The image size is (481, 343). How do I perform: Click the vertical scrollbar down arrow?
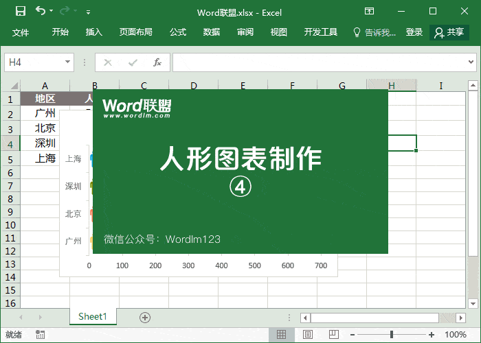(473, 303)
